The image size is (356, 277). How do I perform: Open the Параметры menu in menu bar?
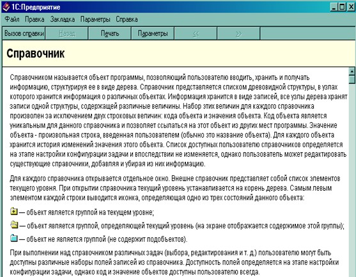click(95, 19)
